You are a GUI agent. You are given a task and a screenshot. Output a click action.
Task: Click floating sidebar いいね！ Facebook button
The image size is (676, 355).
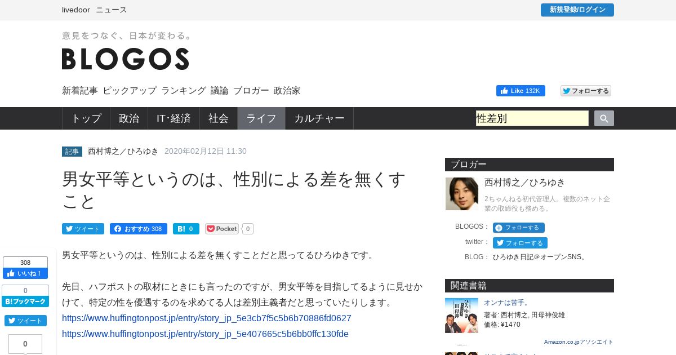tap(25, 273)
